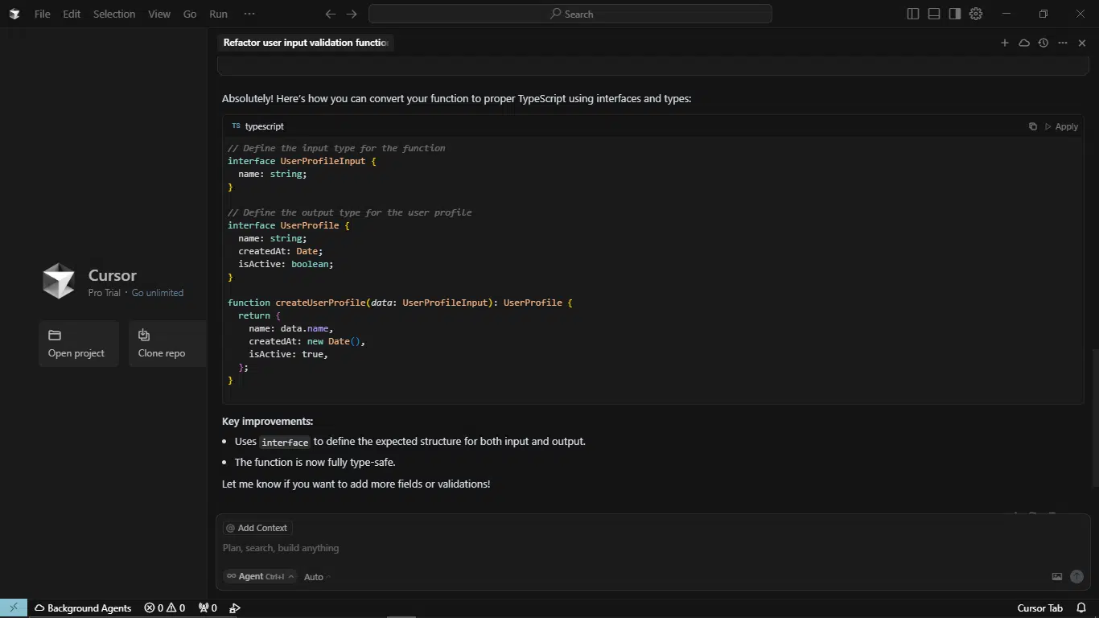Click the 'createUserProfile' function name in code
Viewport: 1099px width, 618px height.
pos(320,303)
